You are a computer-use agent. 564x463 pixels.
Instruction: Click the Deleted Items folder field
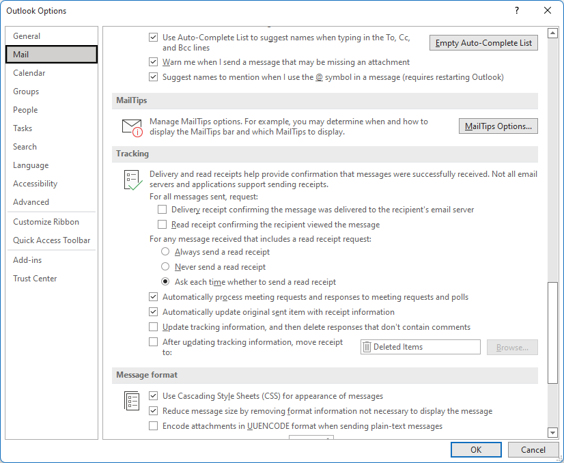pyautogui.click(x=420, y=347)
